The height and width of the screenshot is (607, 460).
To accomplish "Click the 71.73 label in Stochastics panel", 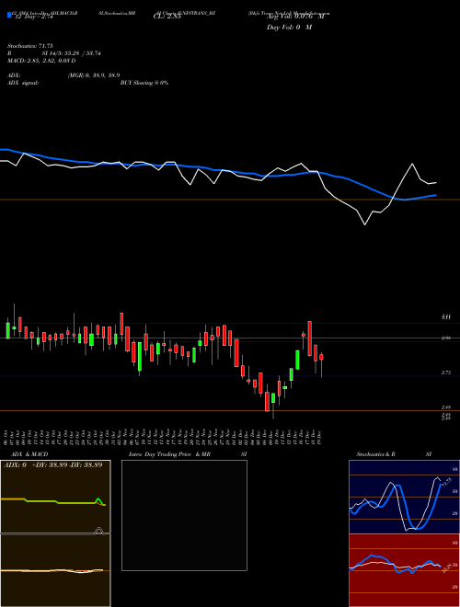I will coord(446,483).
